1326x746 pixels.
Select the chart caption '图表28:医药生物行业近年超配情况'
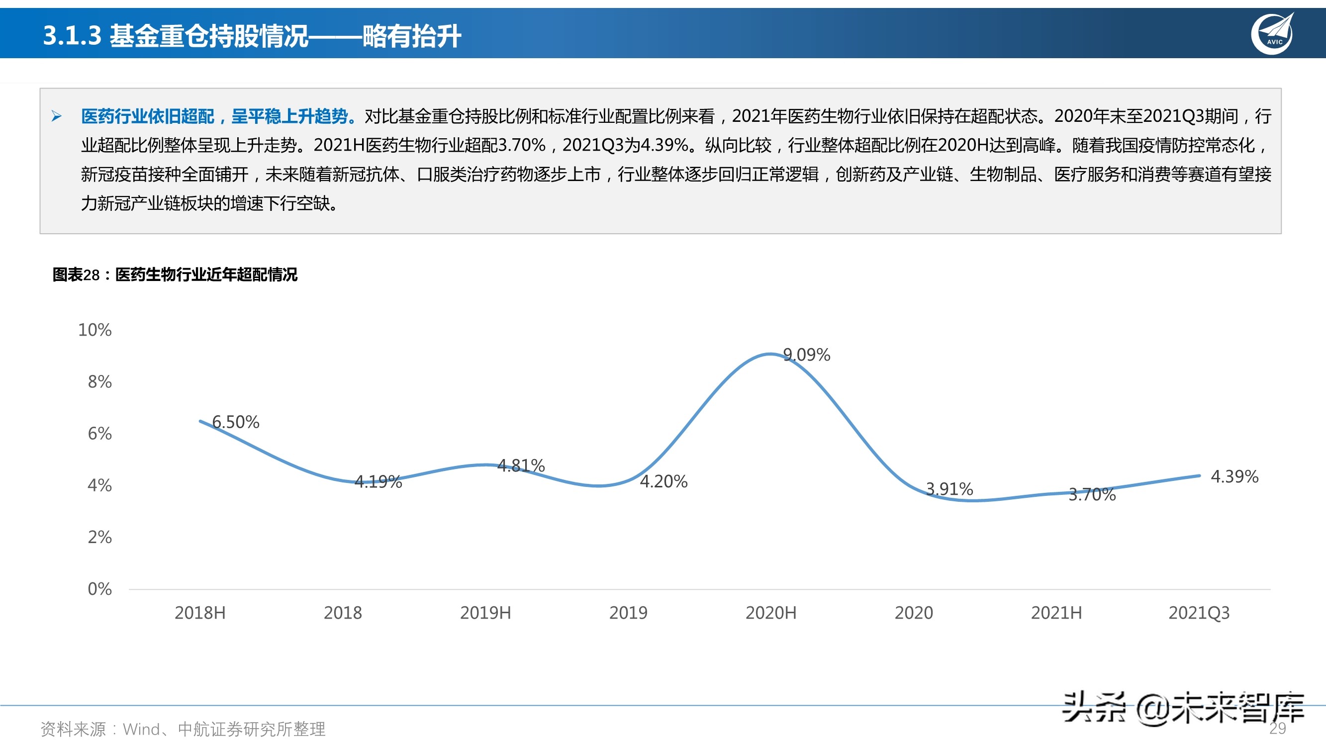click(175, 275)
